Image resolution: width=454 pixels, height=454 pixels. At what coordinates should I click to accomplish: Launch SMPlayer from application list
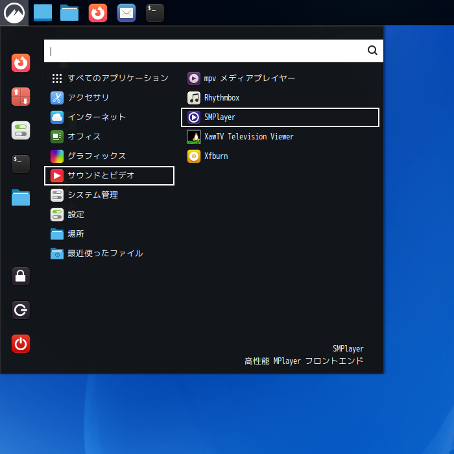[x=280, y=117]
